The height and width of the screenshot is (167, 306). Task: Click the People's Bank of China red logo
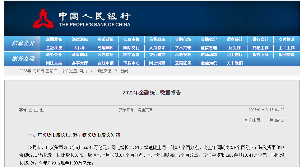(43, 19)
